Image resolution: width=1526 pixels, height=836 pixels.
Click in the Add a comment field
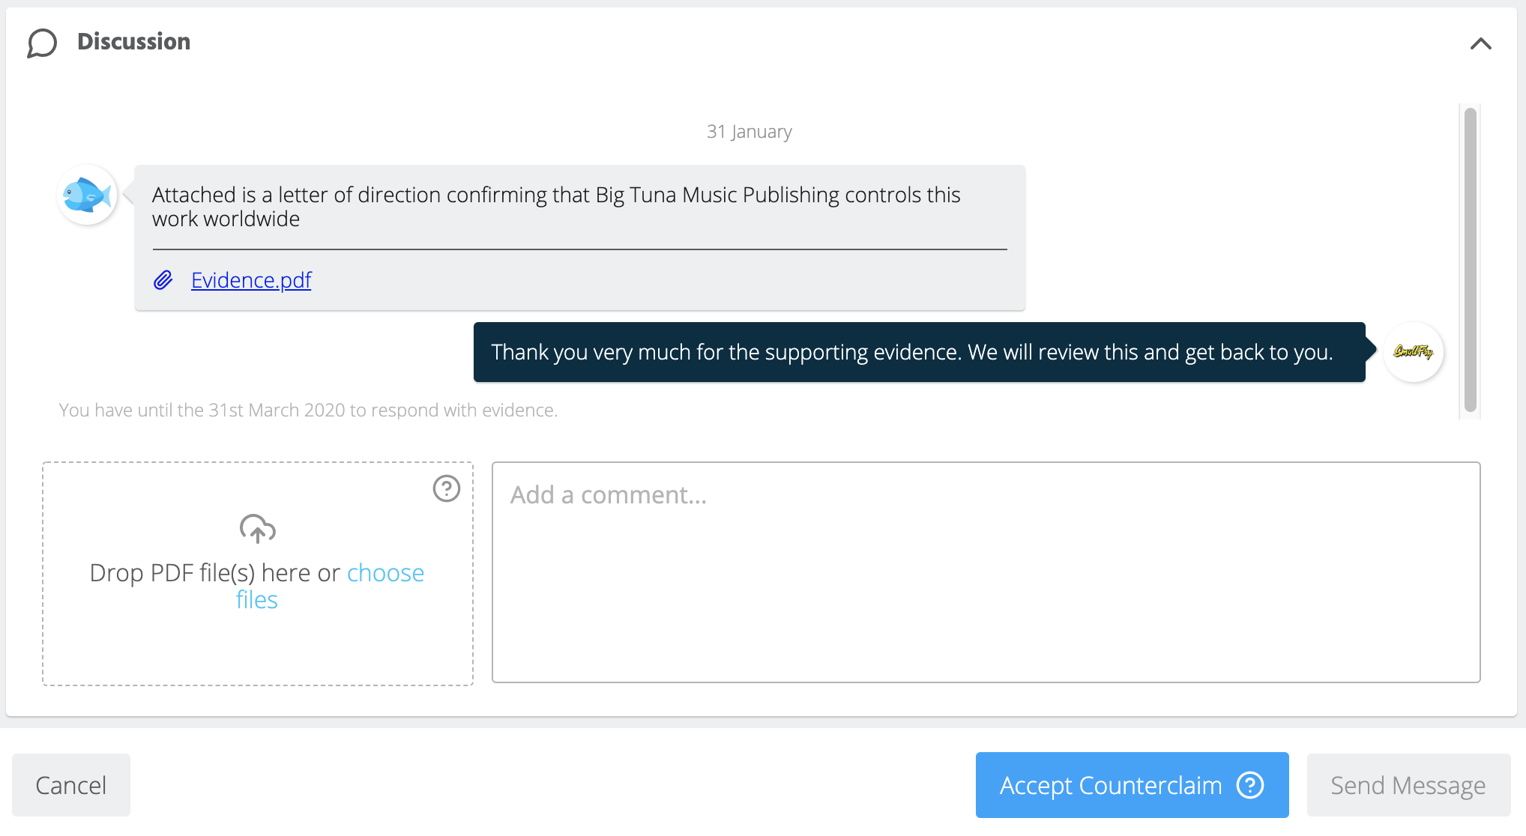point(986,572)
